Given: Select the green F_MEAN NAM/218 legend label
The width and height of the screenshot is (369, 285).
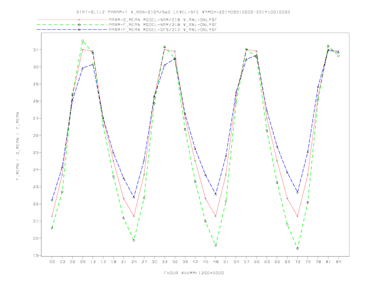Looking at the screenshot, I should click(163, 25).
